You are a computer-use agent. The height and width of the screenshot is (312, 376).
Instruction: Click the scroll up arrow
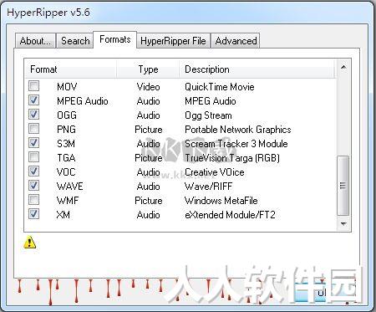click(343, 67)
